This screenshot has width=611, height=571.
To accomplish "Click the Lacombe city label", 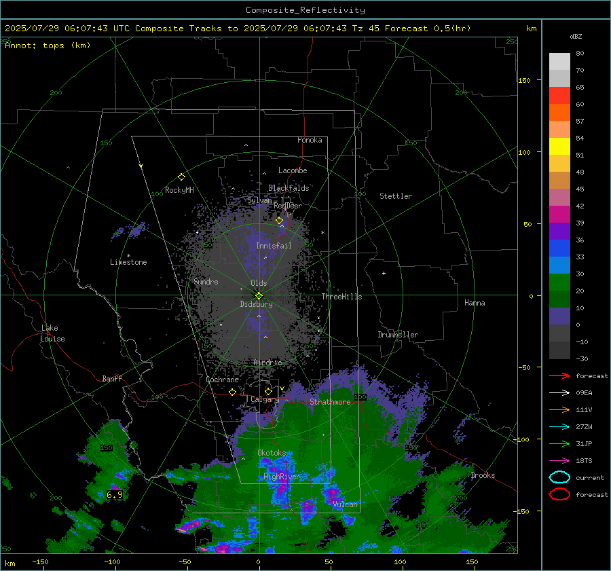I will coord(293,170).
